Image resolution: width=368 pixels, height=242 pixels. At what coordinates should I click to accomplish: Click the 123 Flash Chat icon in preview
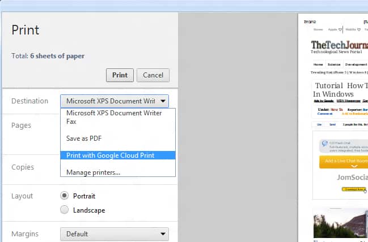click(x=324, y=144)
